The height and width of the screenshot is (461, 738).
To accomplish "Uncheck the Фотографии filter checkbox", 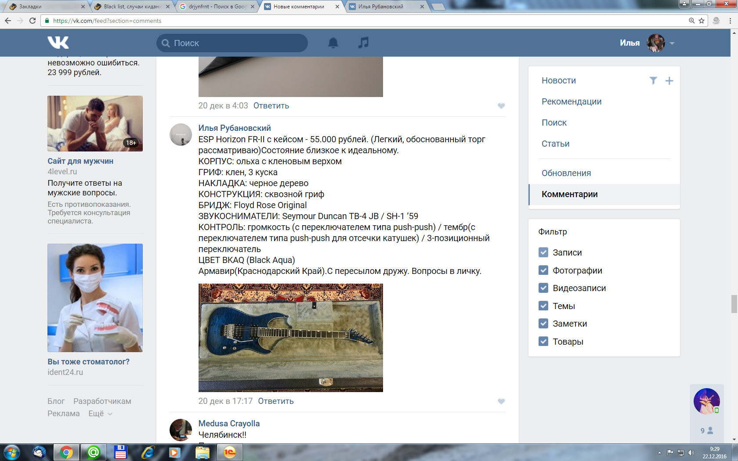I will (543, 270).
